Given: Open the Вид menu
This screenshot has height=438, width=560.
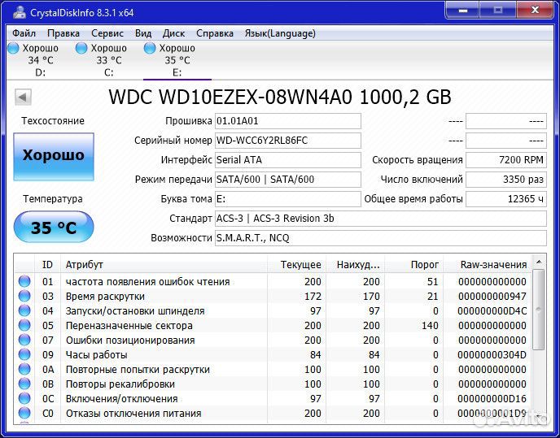Looking at the screenshot, I should point(143,33).
